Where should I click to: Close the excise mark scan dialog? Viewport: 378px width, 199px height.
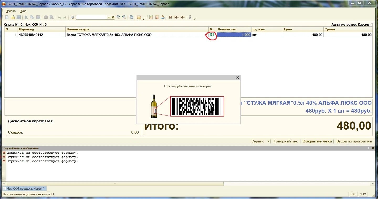click(238, 78)
